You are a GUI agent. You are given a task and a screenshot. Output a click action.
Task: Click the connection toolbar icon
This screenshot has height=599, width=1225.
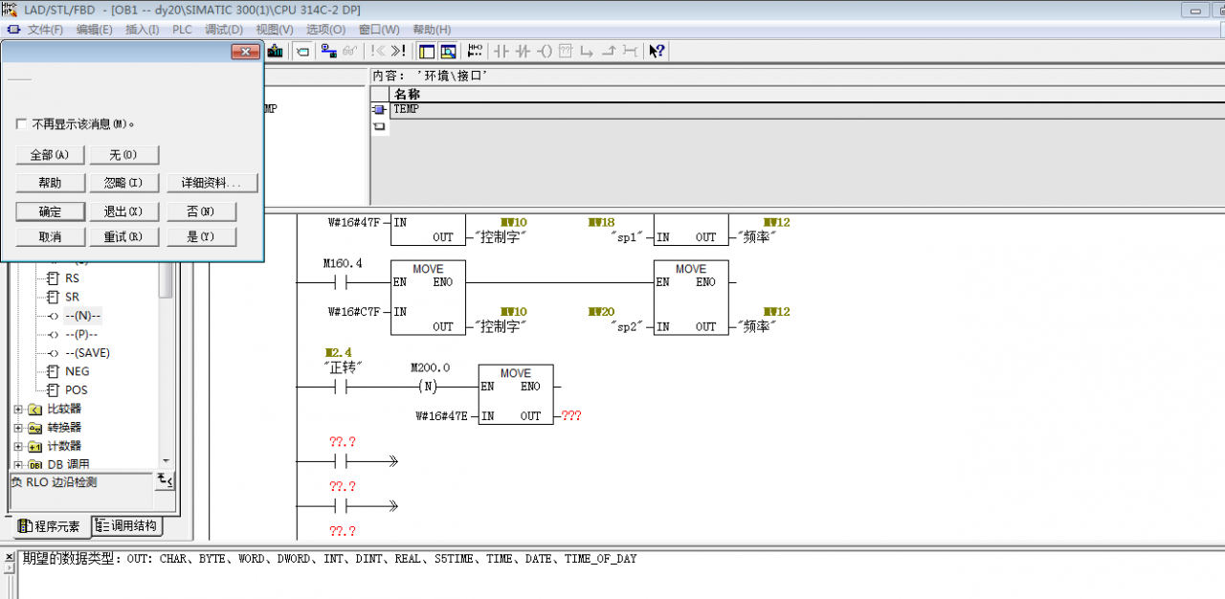pos(630,51)
